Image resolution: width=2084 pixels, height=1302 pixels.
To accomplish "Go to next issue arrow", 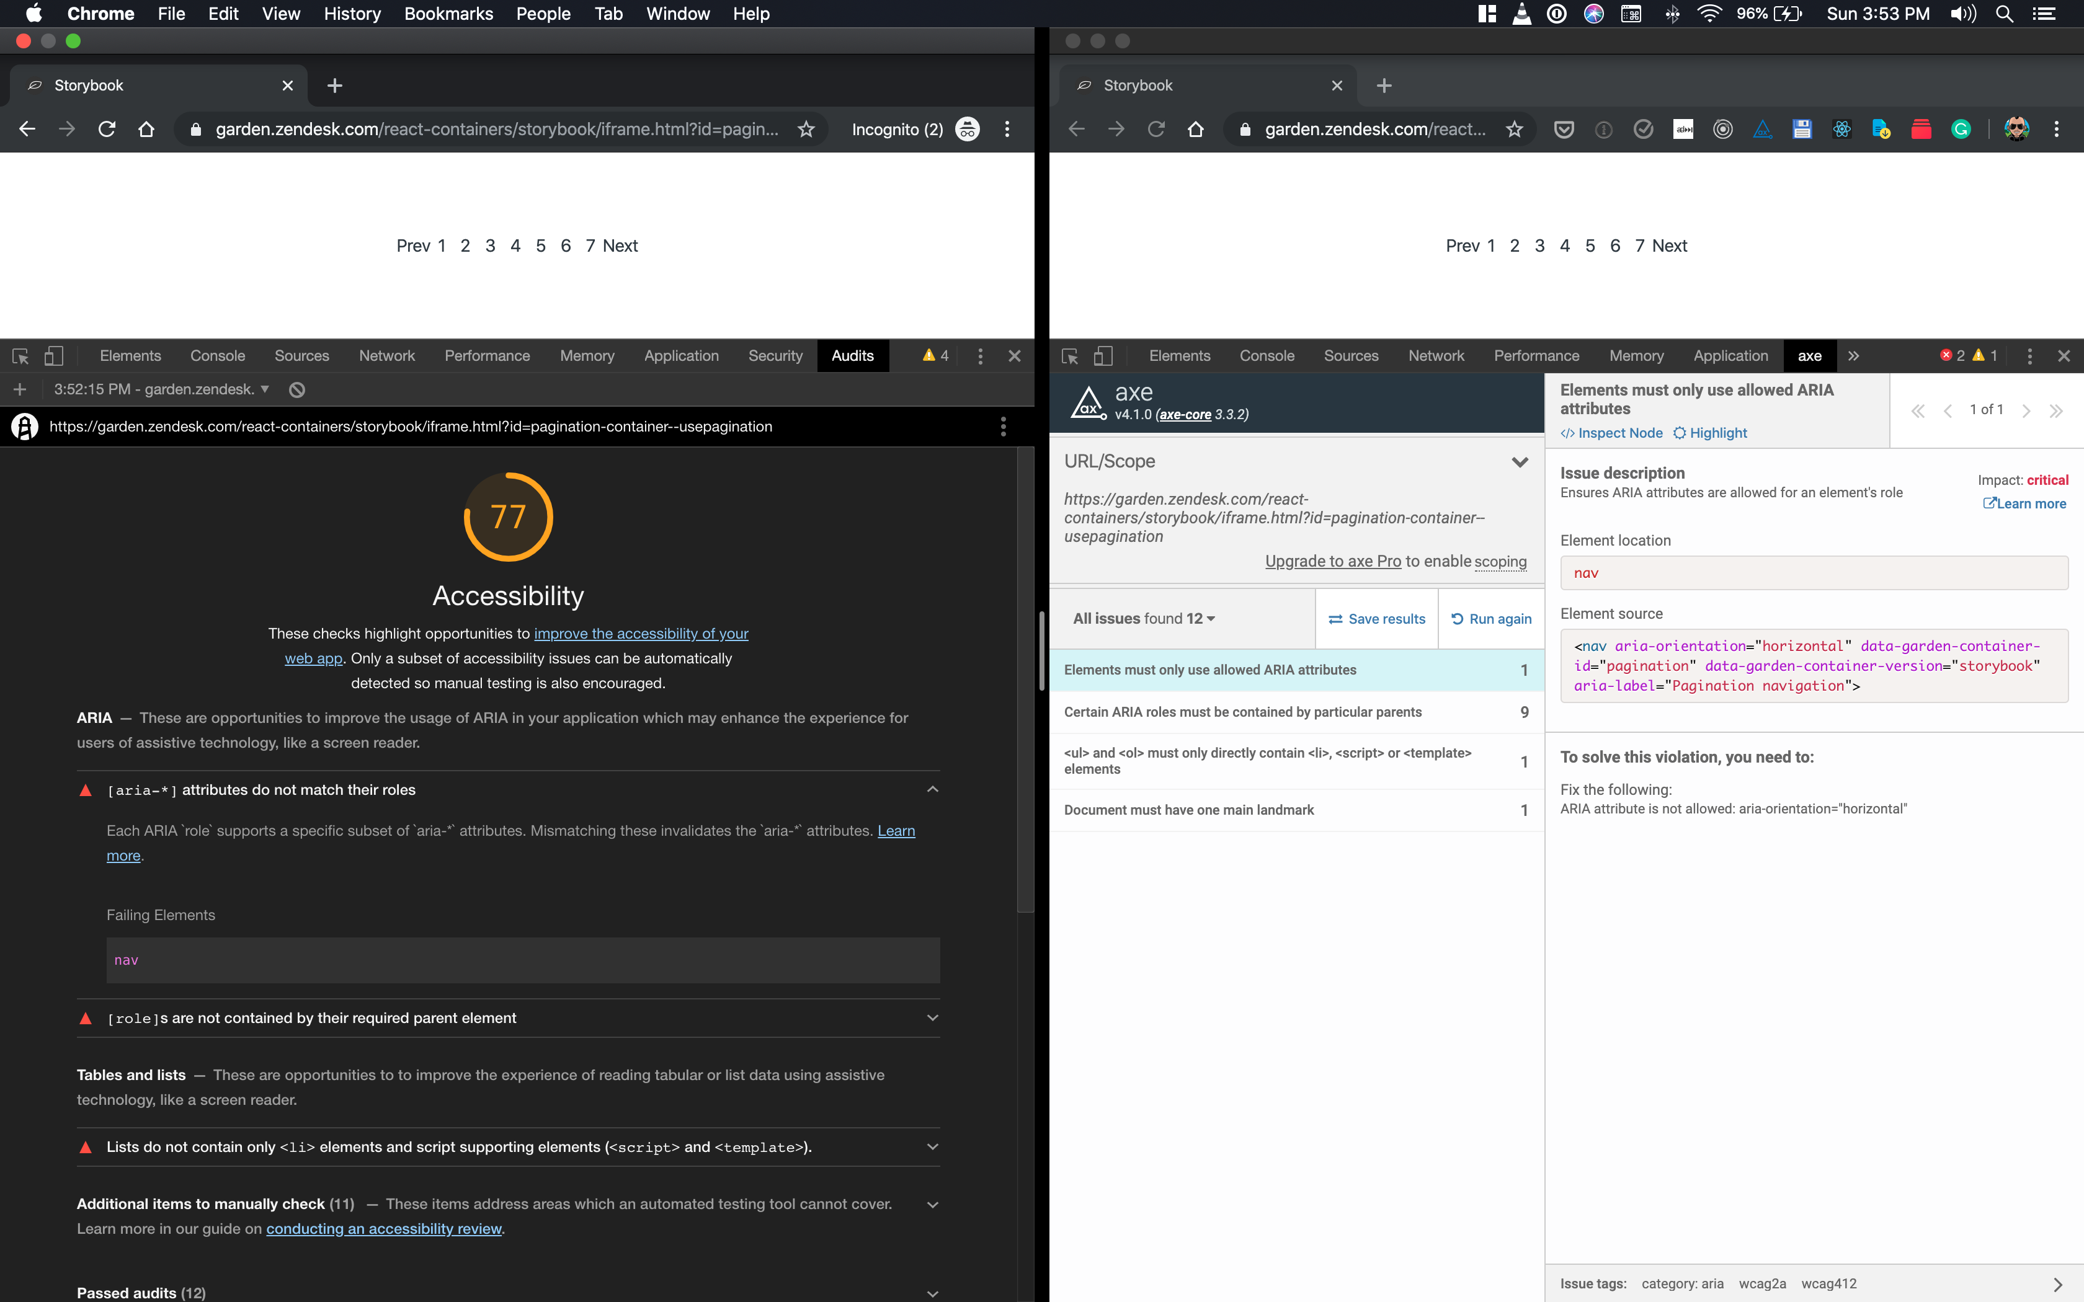I will 2026,410.
